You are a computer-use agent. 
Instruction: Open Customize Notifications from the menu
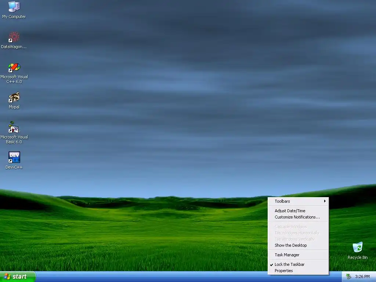click(x=298, y=217)
